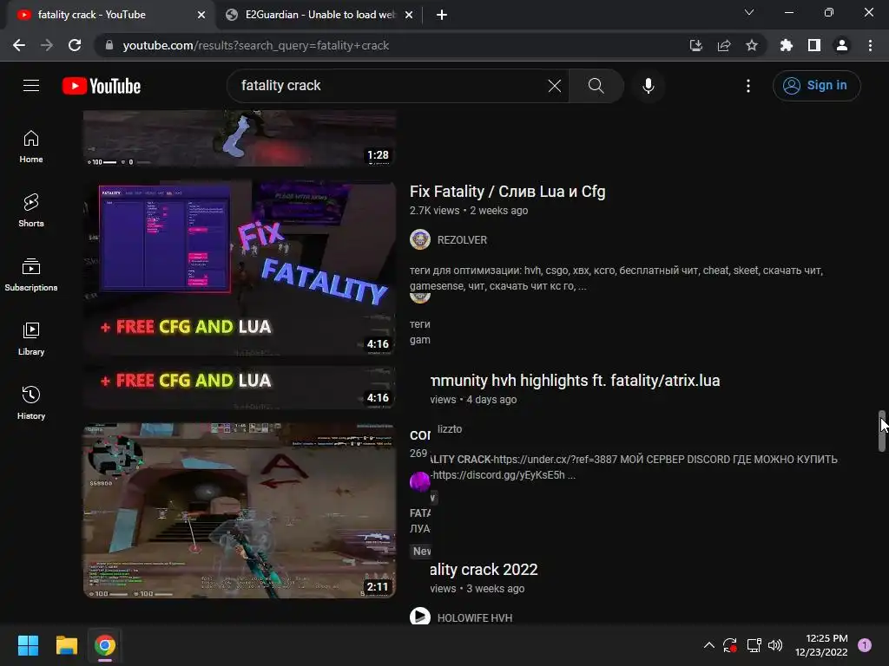Reload the current page
This screenshot has height=666, width=889.
click(x=75, y=45)
